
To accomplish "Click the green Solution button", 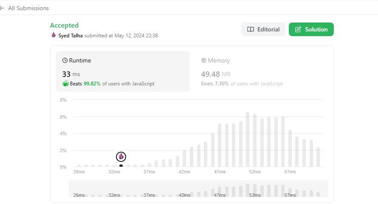I will tap(311, 29).
